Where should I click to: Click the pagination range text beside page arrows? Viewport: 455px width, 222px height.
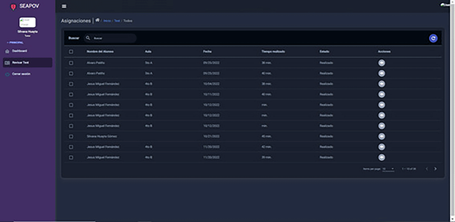[x=409, y=169]
